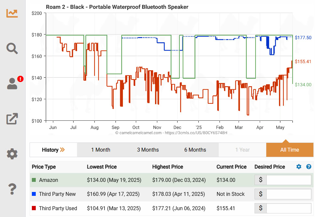Click the green Amazon color swatch

[34, 180]
